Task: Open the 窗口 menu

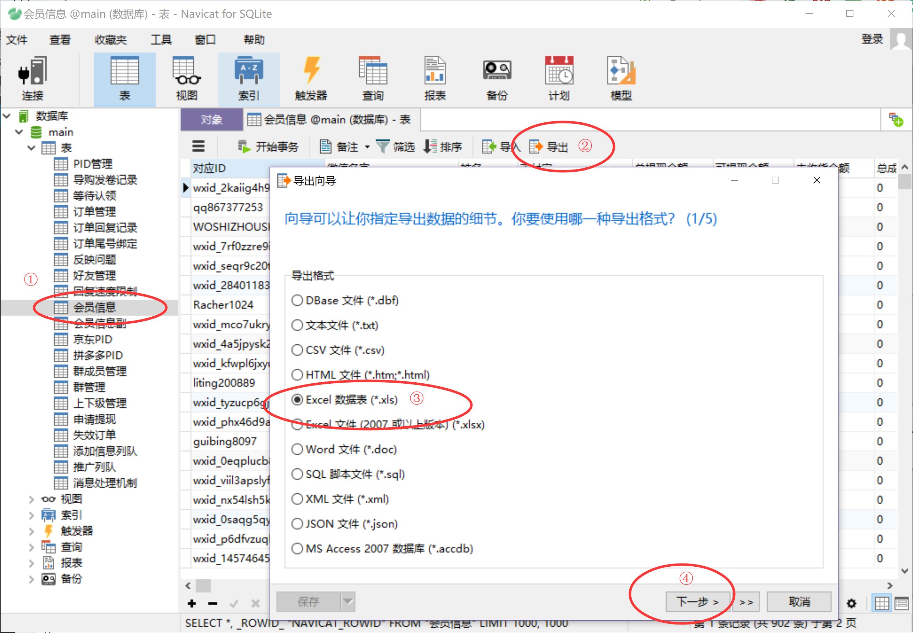Action: point(205,39)
